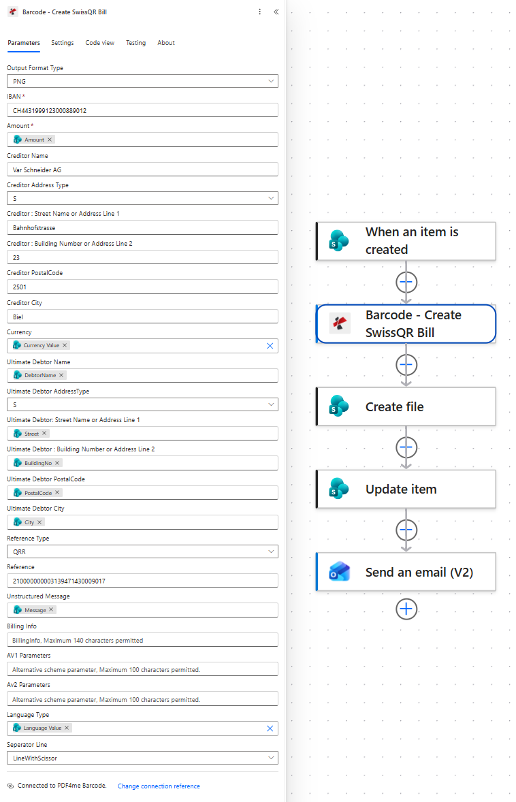This screenshot has width=516, height=802.
Task: Remove the BuildingNo token
Action: (57, 463)
